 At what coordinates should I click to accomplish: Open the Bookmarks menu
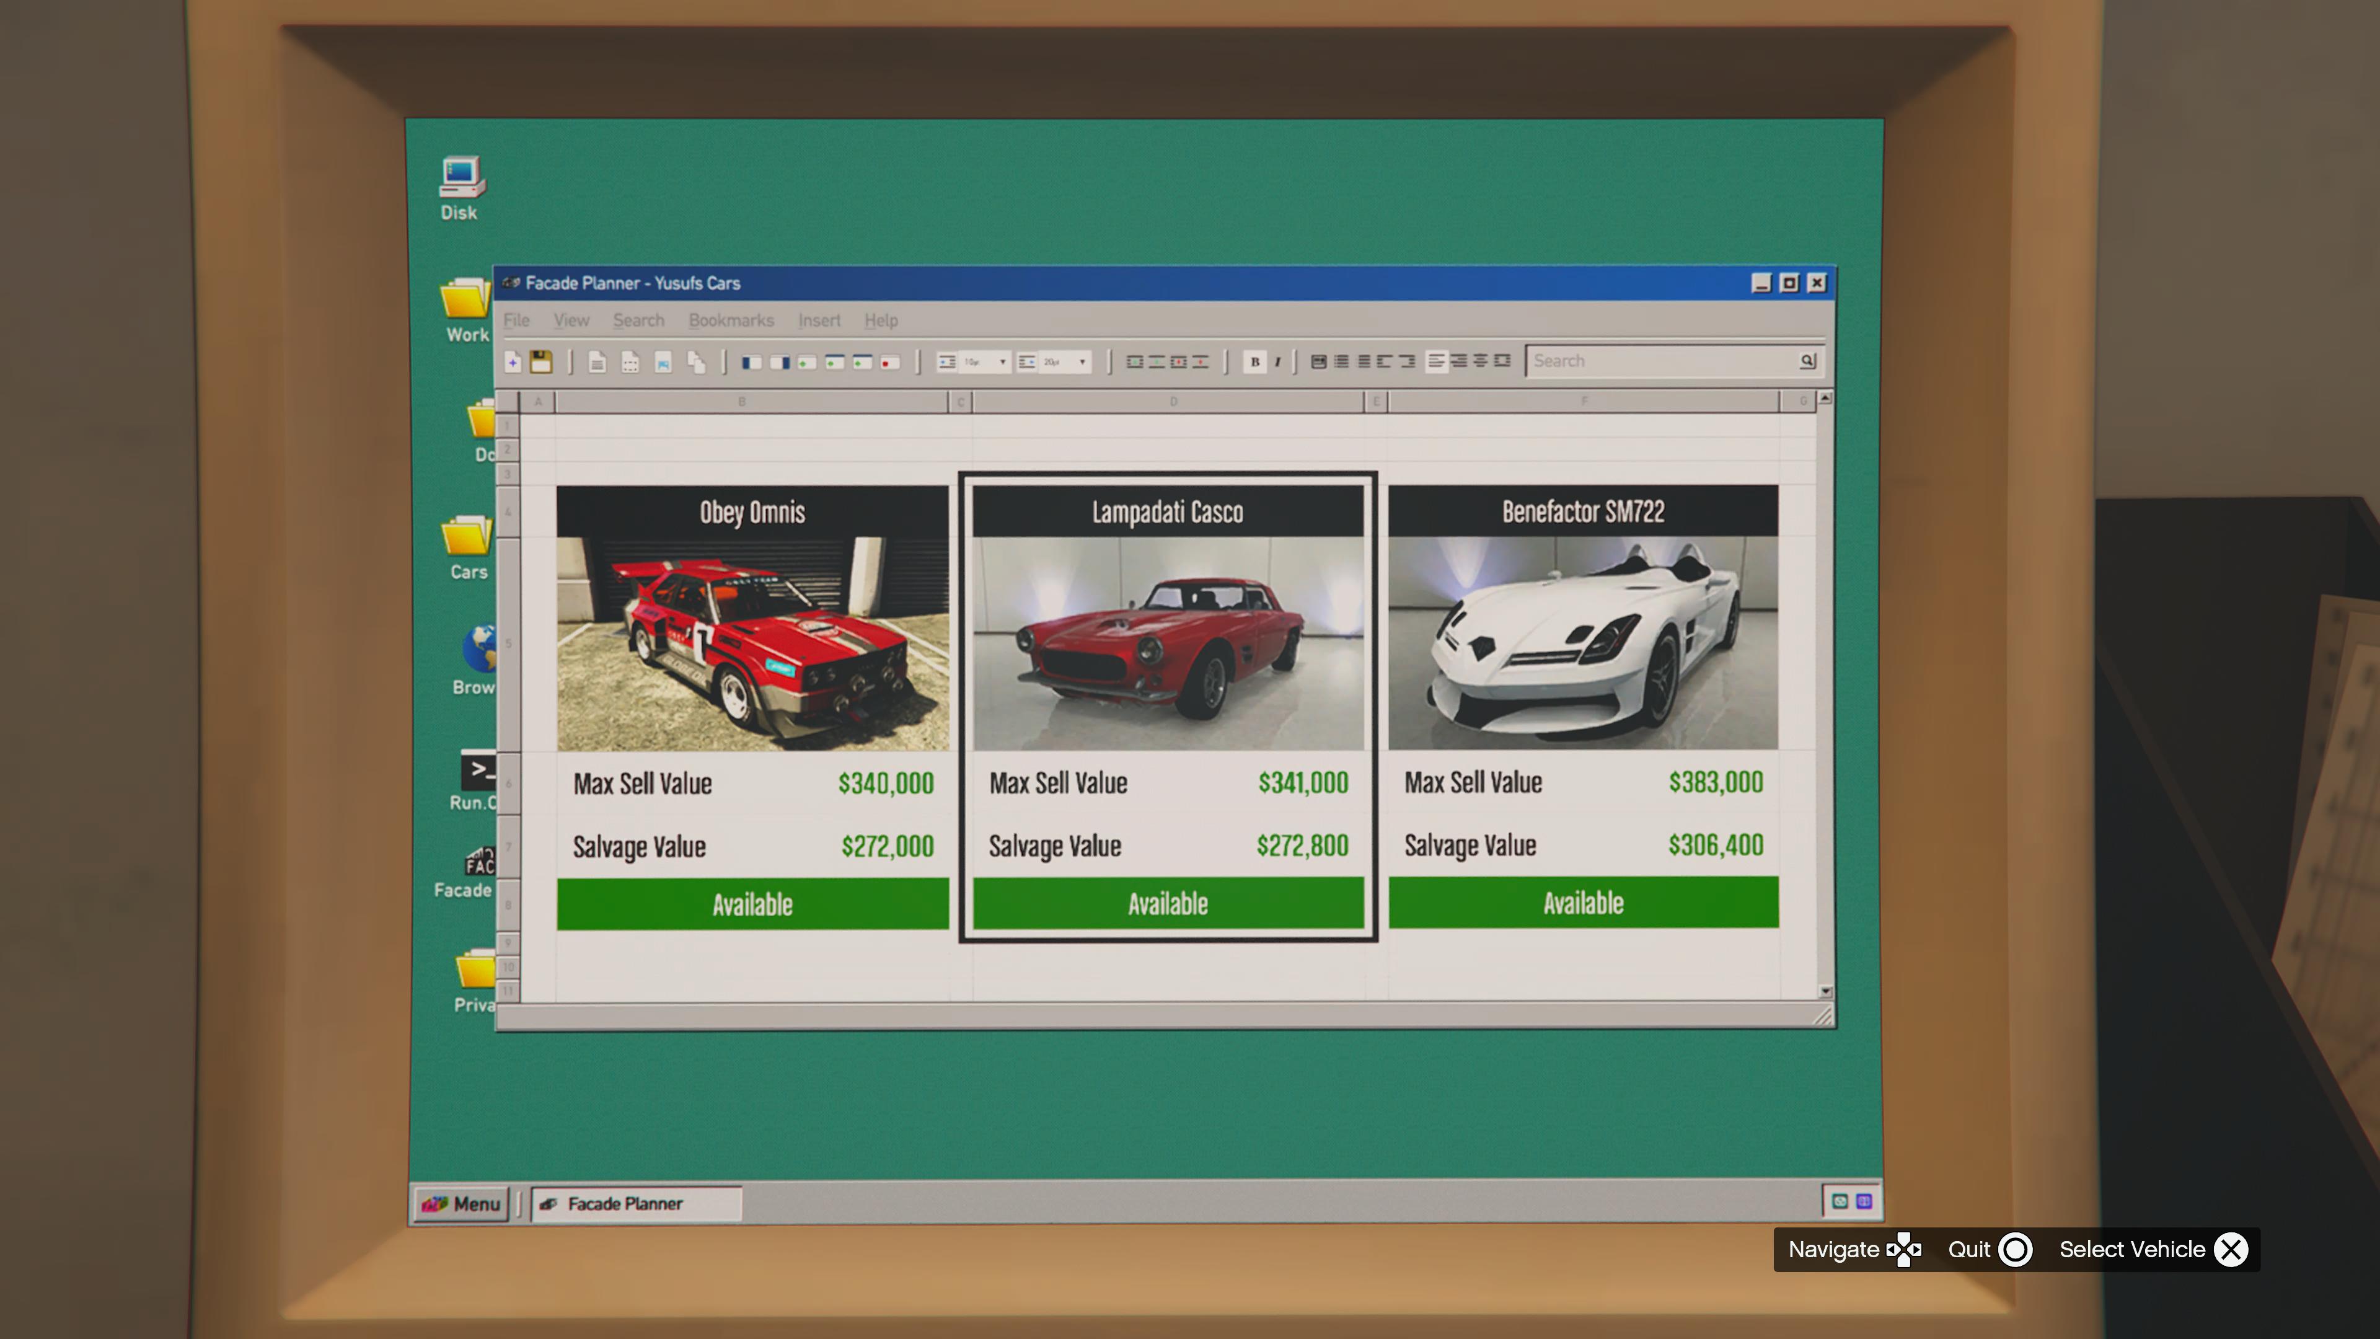pyautogui.click(x=731, y=320)
